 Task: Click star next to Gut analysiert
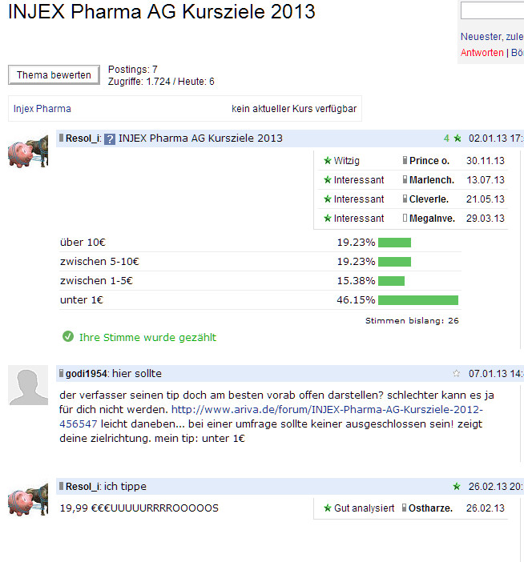[327, 508]
